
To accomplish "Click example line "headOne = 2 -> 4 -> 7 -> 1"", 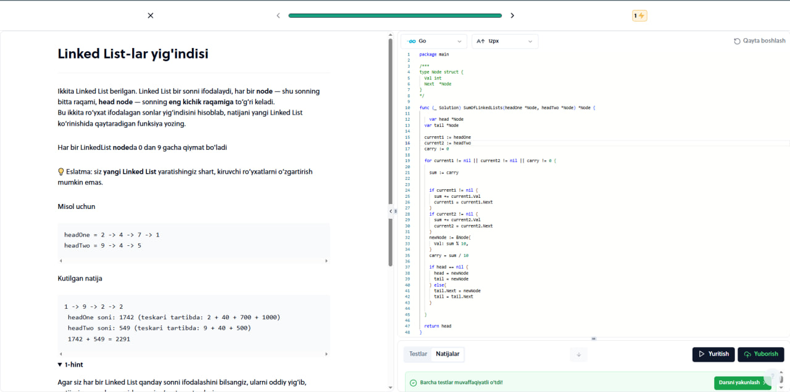I will [x=112, y=235].
